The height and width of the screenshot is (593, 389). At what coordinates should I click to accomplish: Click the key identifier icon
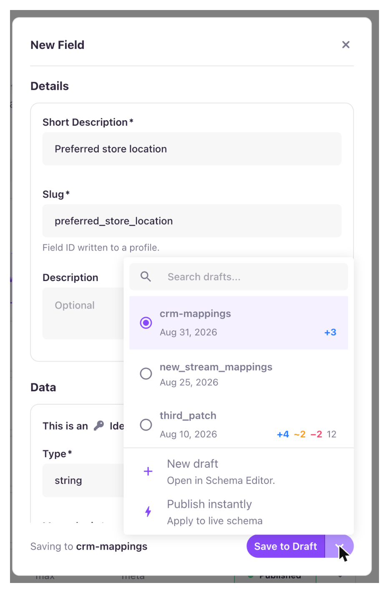(x=99, y=426)
